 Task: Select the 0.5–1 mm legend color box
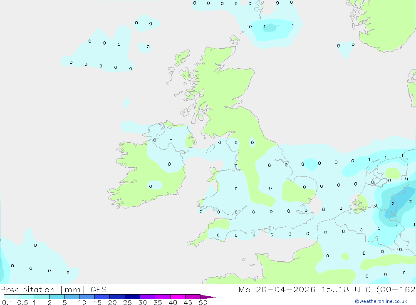click(x=26, y=297)
